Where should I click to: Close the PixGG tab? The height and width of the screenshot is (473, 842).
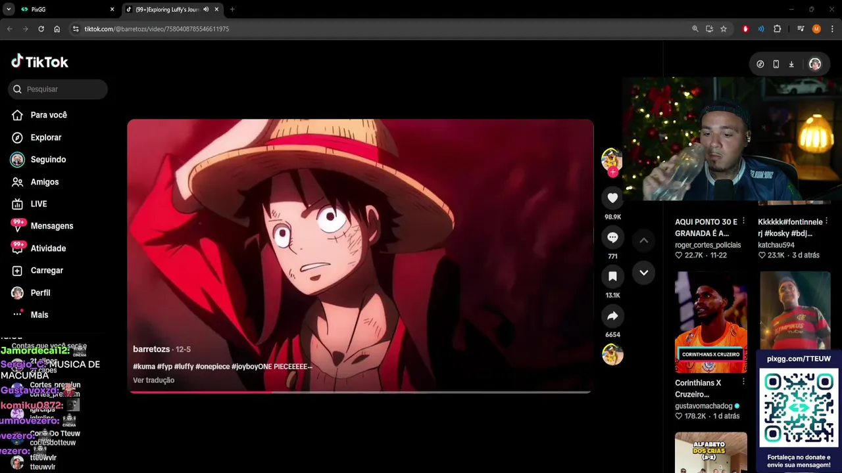point(112,9)
